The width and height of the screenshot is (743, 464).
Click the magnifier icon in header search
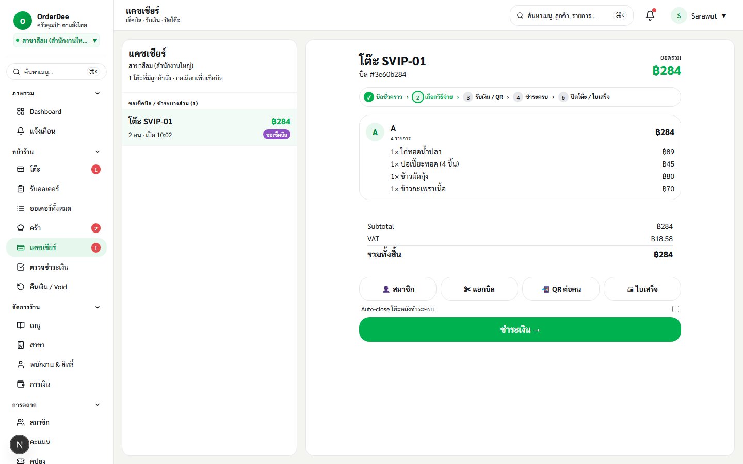pos(520,15)
